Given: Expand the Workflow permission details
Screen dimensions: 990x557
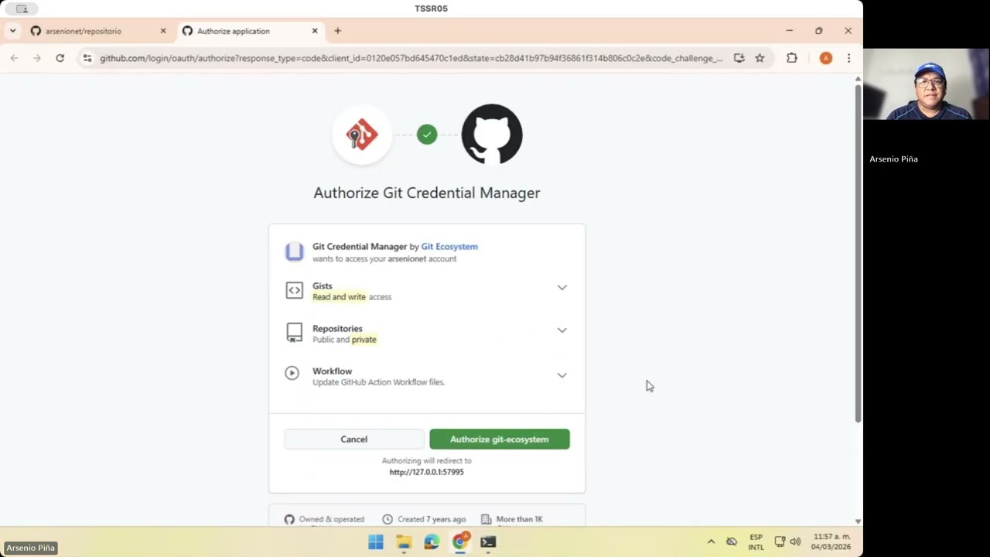Looking at the screenshot, I should point(562,375).
